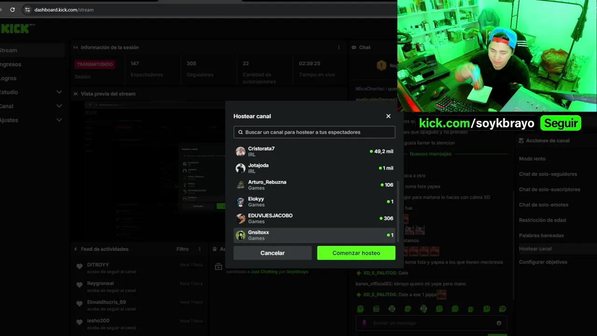The height and width of the screenshot is (336, 597).
Task: Click the last emote in the quick-emote row
Action: click(502, 309)
